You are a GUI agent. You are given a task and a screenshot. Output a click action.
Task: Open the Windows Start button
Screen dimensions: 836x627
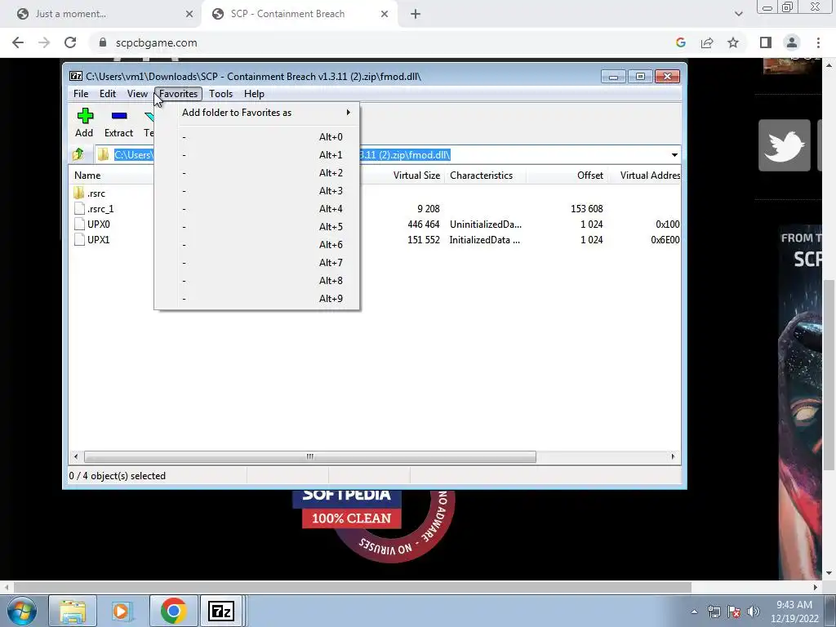22,611
